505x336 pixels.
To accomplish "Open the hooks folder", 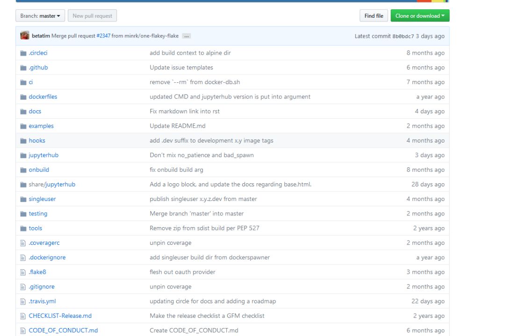I will click(37, 140).
